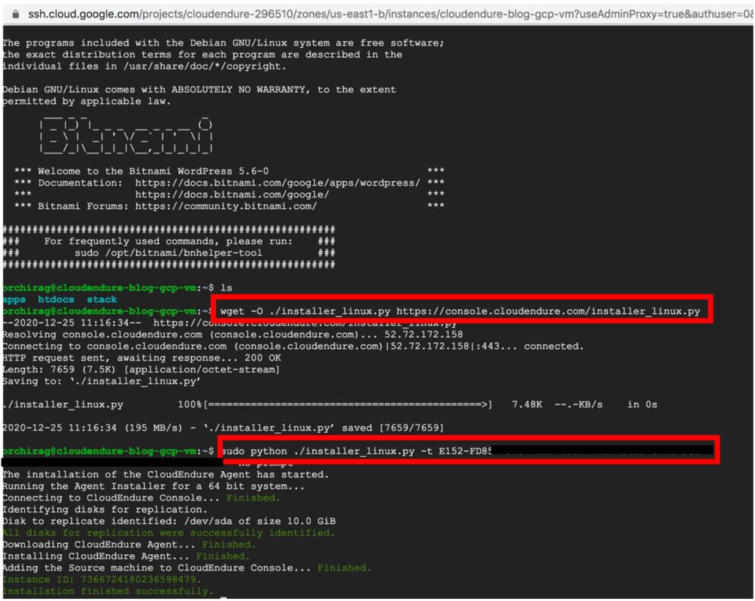This screenshot has height=601, width=755.
Task: Click 'The installation of the CloudEndure Agent has started.'
Action: tap(165, 475)
